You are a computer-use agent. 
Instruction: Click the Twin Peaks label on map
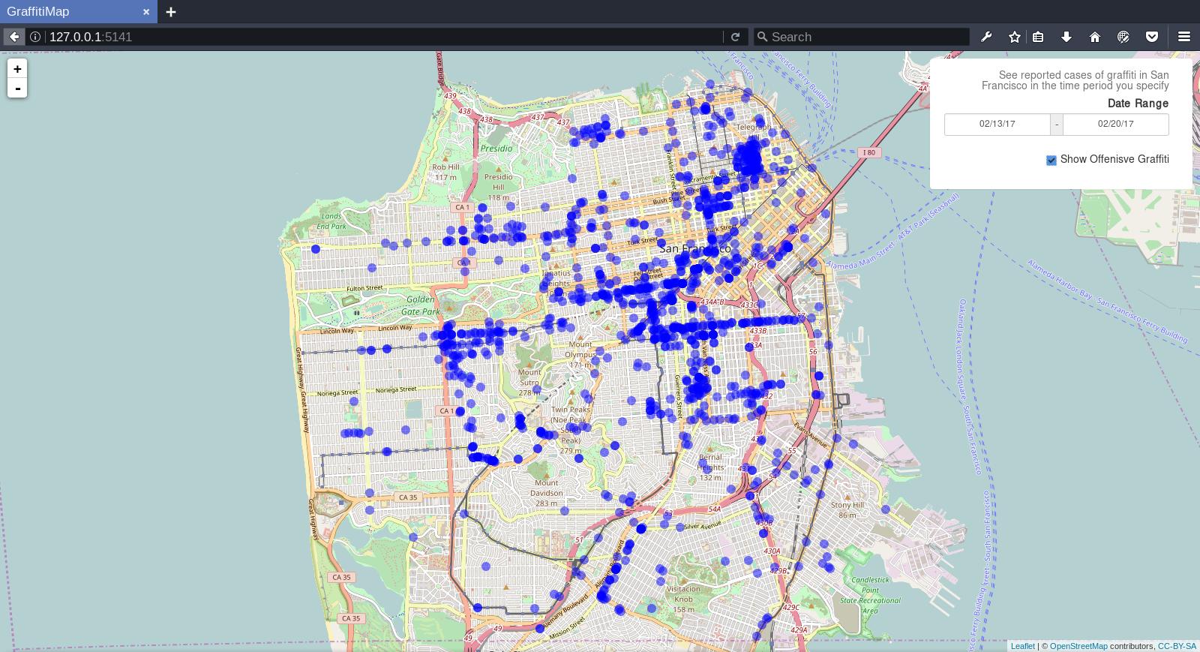(571, 410)
